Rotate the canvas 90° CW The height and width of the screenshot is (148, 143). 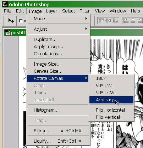(111, 85)
